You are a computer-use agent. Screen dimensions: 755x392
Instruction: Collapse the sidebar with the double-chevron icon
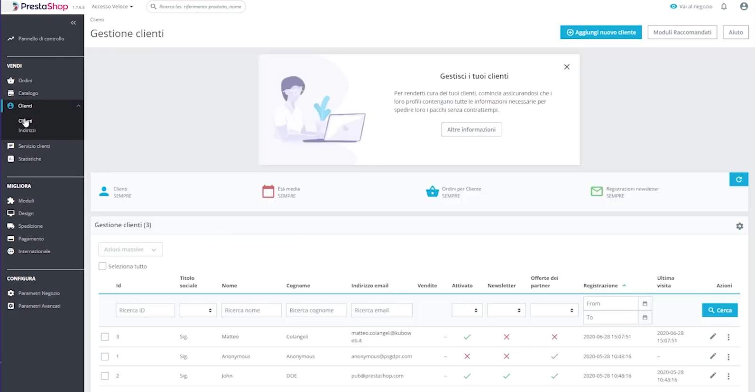point(73,23)
